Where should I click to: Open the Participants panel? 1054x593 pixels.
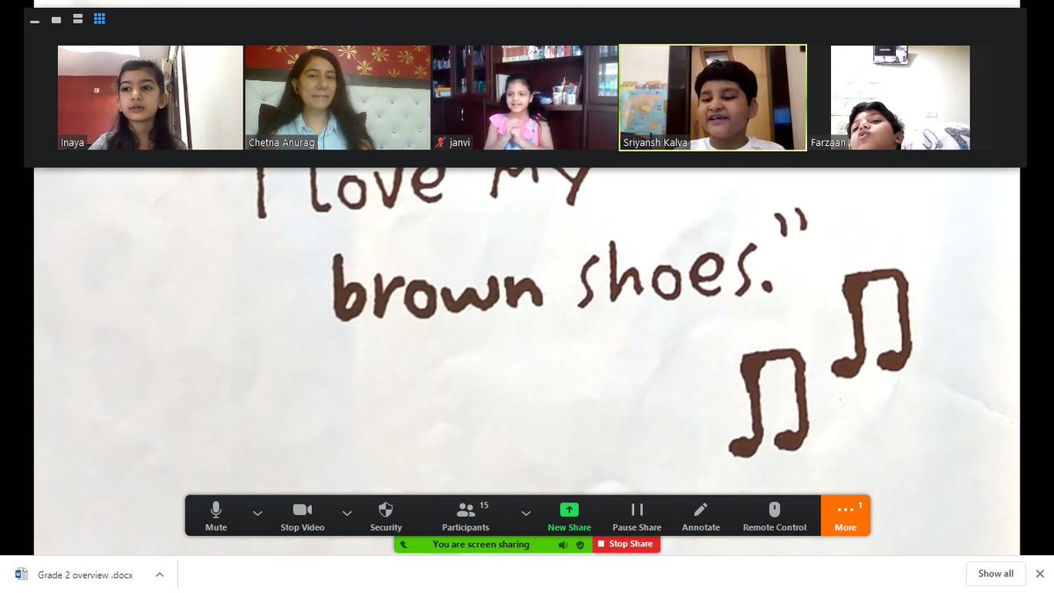tap(466, 516)
